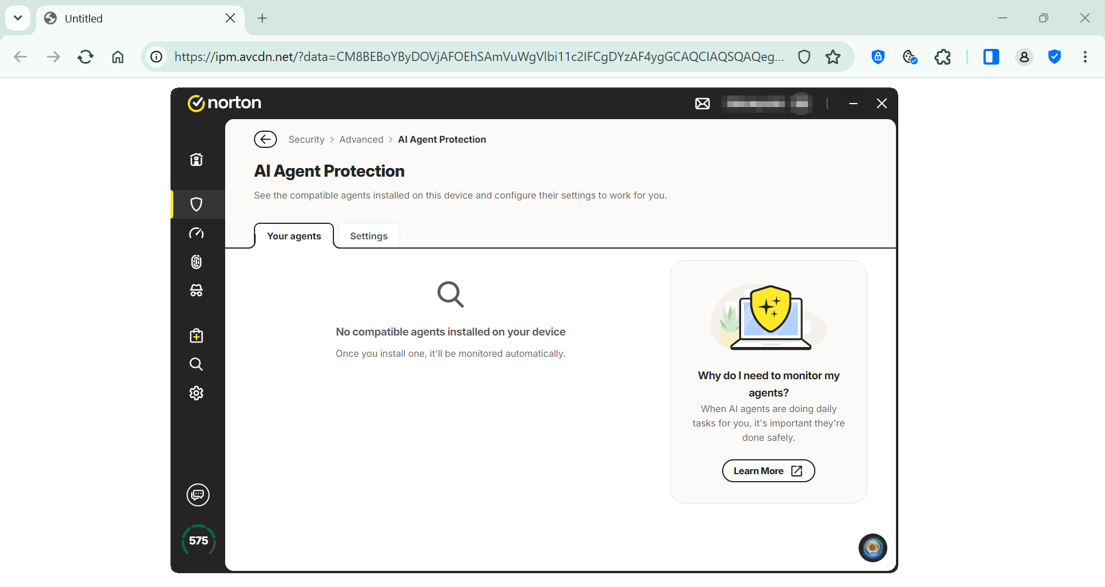Navigate forward in browser

pos(53,56)
